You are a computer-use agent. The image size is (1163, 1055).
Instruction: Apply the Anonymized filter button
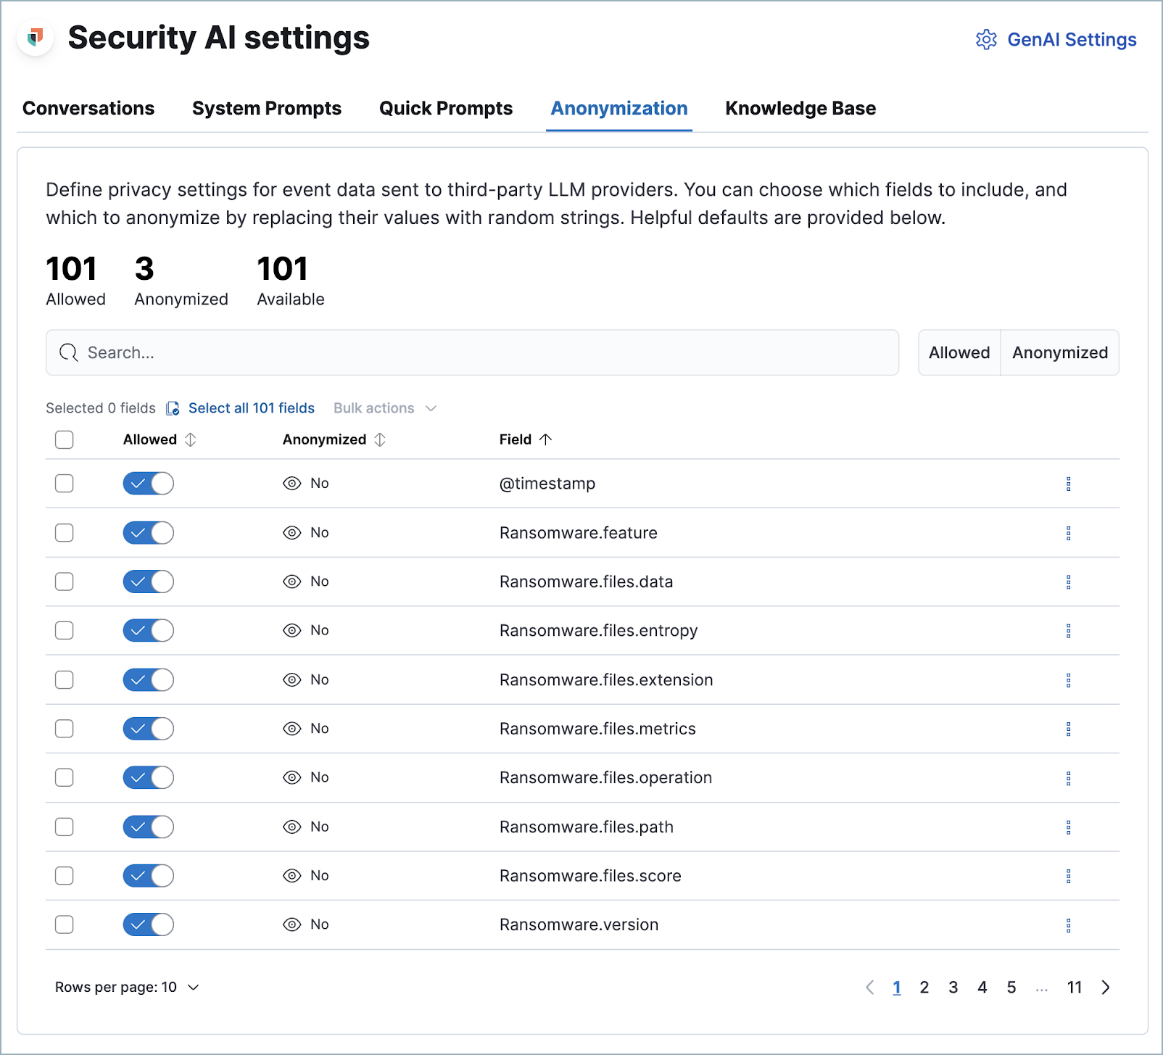coord(1059,352)
